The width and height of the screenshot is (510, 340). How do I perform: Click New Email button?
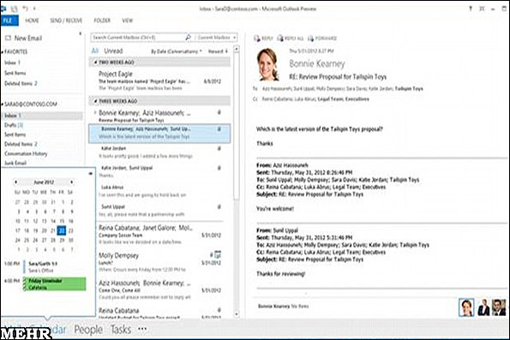[24, 38]
